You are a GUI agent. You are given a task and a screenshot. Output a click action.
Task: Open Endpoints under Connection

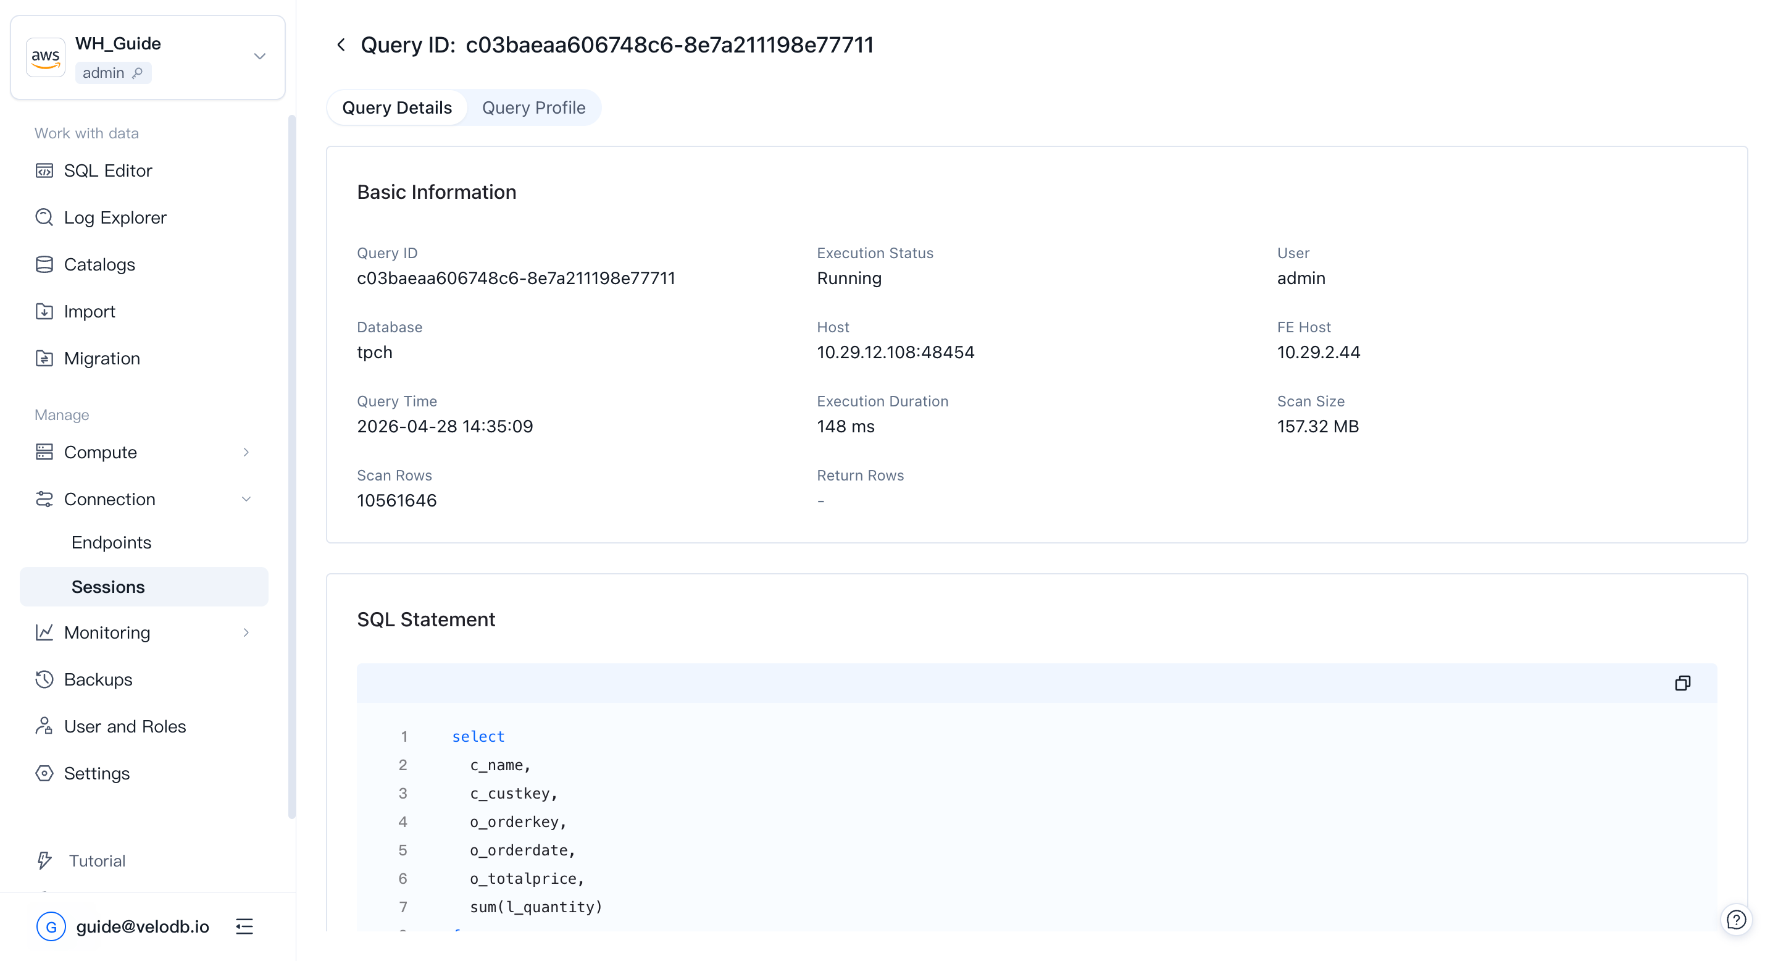[x=111, y=543]
